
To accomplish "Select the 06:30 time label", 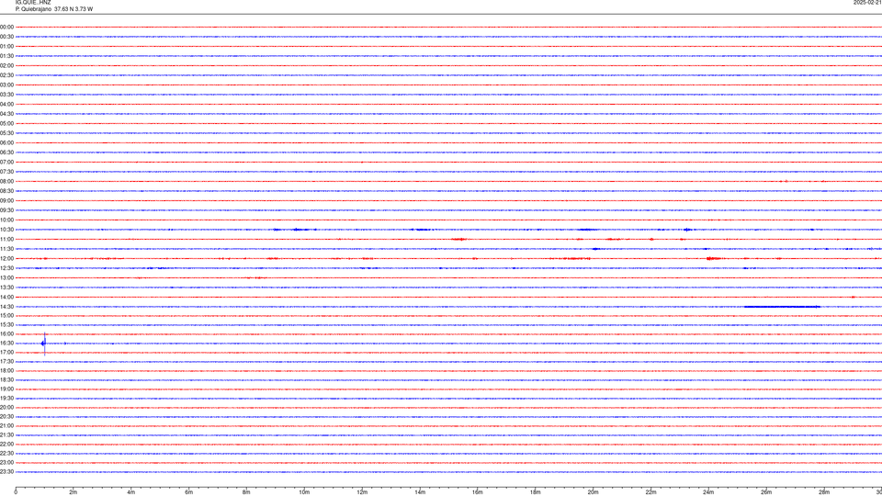I will [x=6, y=152].
